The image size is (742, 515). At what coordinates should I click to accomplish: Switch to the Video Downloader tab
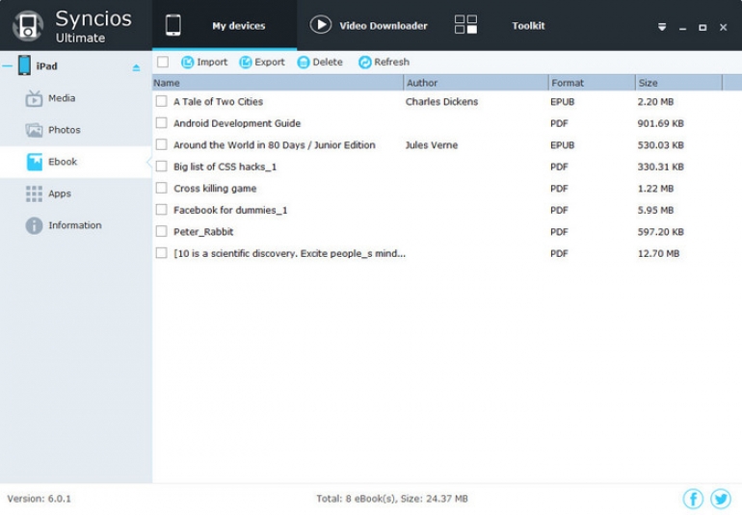[370, 26]
